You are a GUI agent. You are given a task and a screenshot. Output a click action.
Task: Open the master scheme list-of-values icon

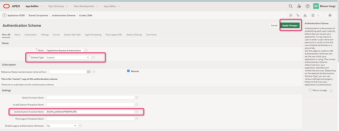(x=88, y=72)
